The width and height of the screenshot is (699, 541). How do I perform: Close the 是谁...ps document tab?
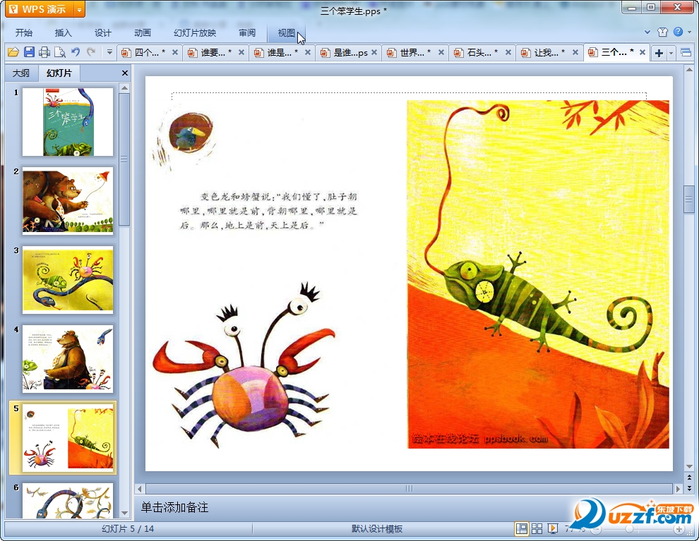pos(374,52)
